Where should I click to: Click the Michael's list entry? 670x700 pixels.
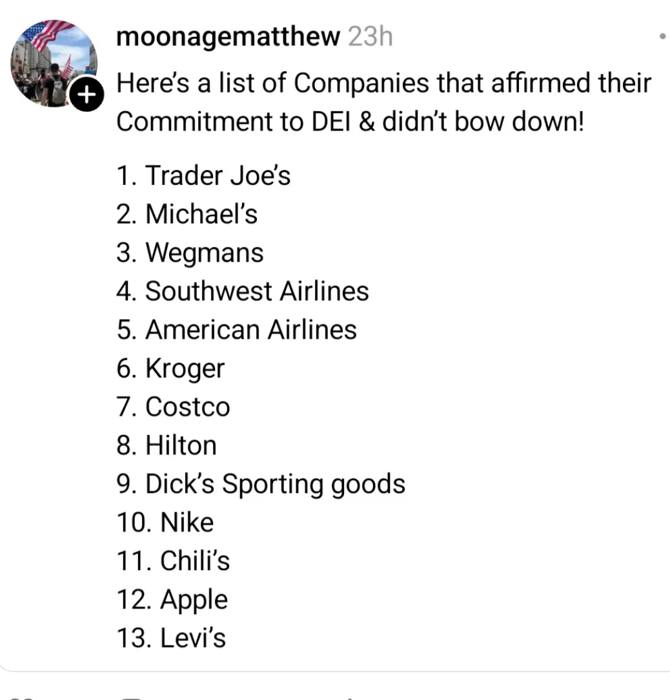(x=187, y=214)
